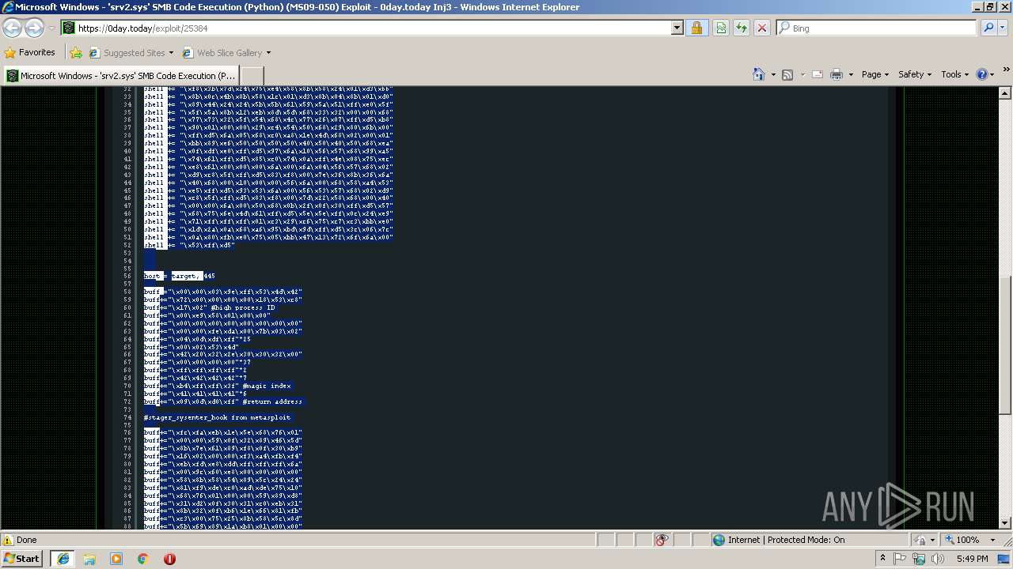The image size is (1013, 569).
Task: Open the Windows Start menu
Action: click(22, 559)
